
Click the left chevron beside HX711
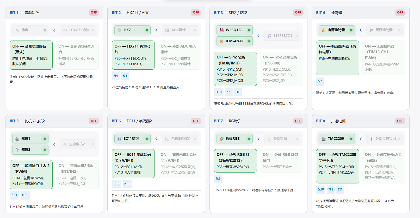point(156,30)
